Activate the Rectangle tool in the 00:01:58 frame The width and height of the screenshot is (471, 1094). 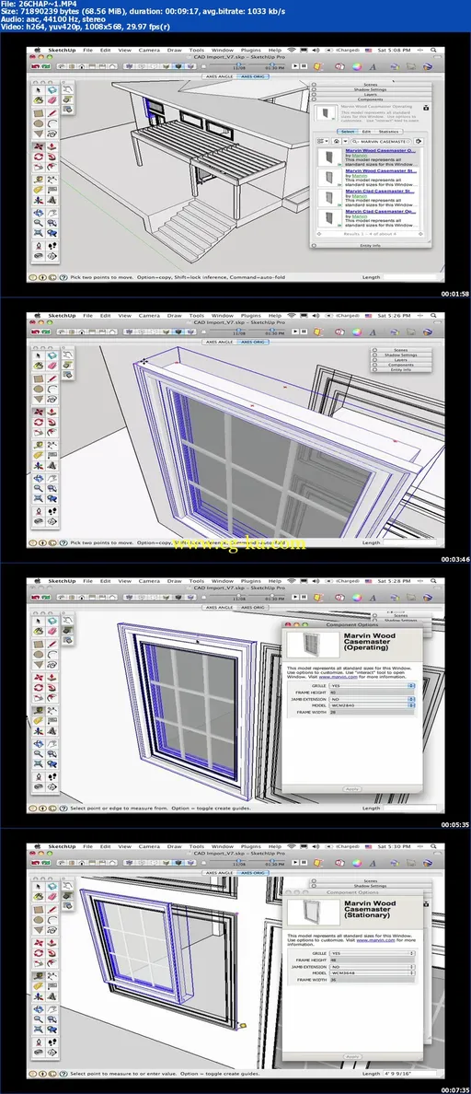pyautogui.click(x=39, y=113)
